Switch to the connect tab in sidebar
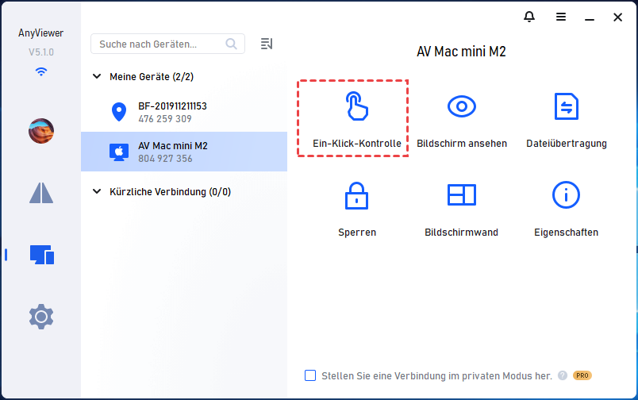The height and width of the screenshot is (400, 638). tap(41, 193)
